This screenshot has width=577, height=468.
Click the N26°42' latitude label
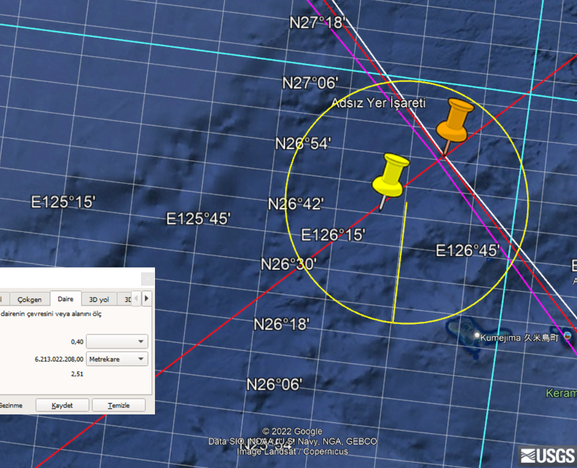(x=296, y=204)
